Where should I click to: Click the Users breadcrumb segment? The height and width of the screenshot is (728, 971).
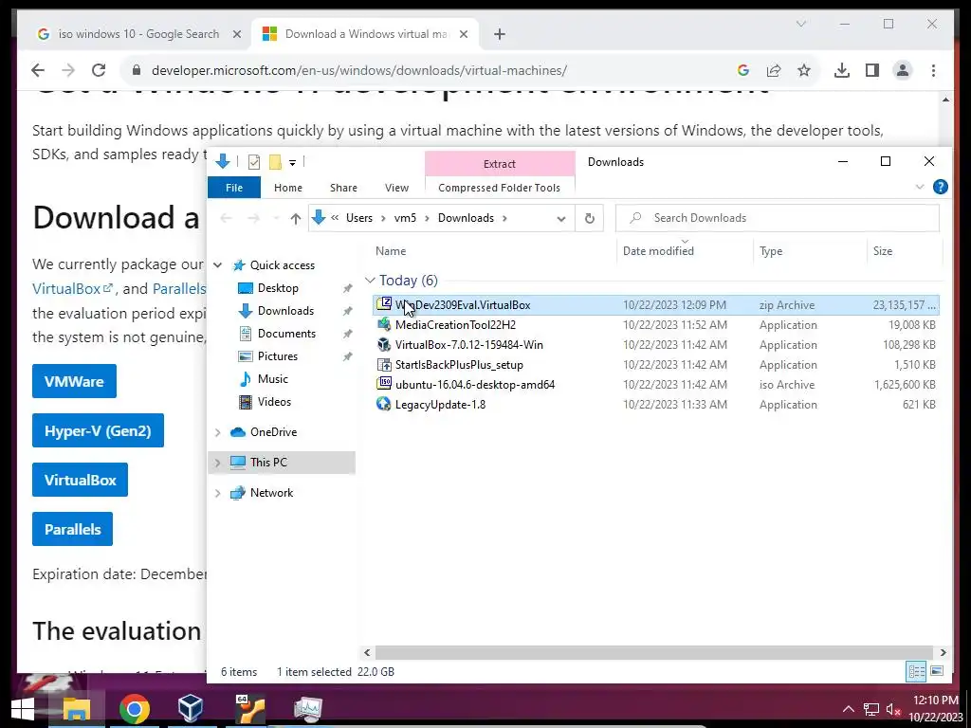coord(359,218)
